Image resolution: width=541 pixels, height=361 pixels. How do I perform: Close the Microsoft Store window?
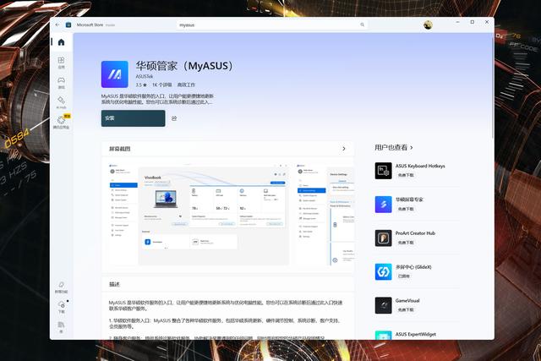point(487,22)
